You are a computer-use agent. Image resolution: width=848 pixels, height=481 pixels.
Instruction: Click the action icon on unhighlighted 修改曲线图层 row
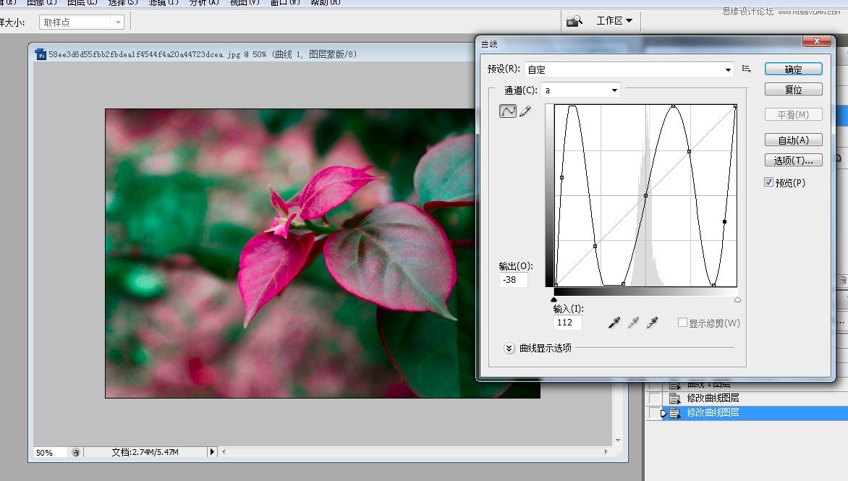point(674,399)
